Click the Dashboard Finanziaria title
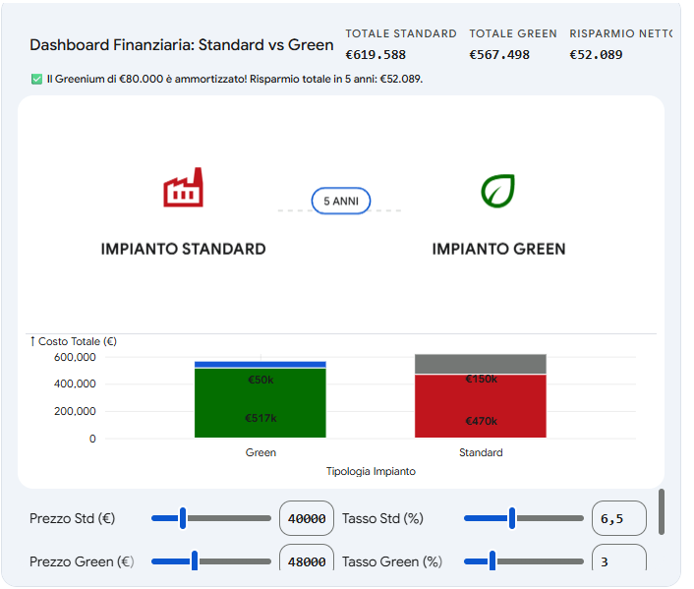The image size is (694, 589). point(182,45)
